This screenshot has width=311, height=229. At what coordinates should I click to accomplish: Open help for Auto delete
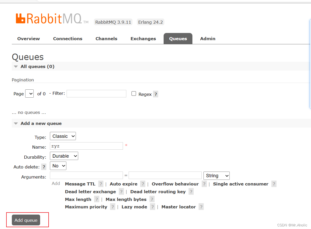coord(44,167)
